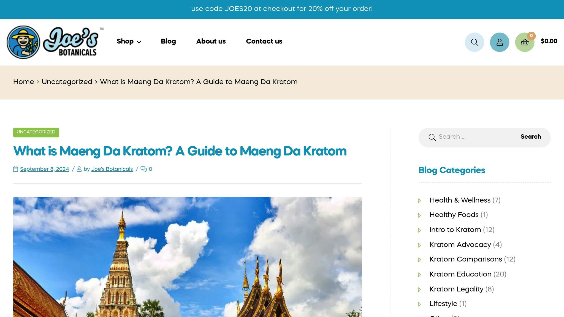Screen dimensions: 564x317
Task: Open the Joe's Botanicals author link
Action: [x=112, y=169]
